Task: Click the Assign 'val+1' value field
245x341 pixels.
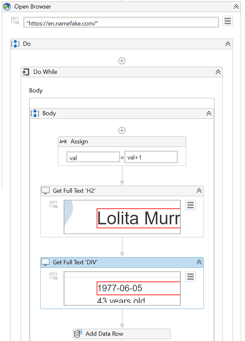Action: 151,158
